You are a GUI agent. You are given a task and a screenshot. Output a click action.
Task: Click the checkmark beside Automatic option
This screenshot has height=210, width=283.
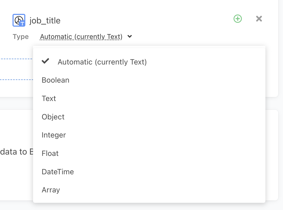[46, 61]
